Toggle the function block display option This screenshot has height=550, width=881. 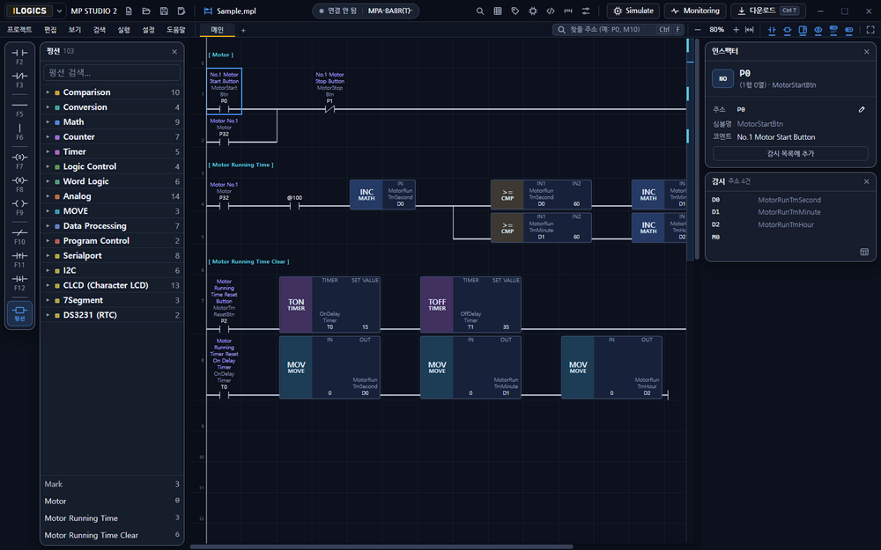click(787, 30)
